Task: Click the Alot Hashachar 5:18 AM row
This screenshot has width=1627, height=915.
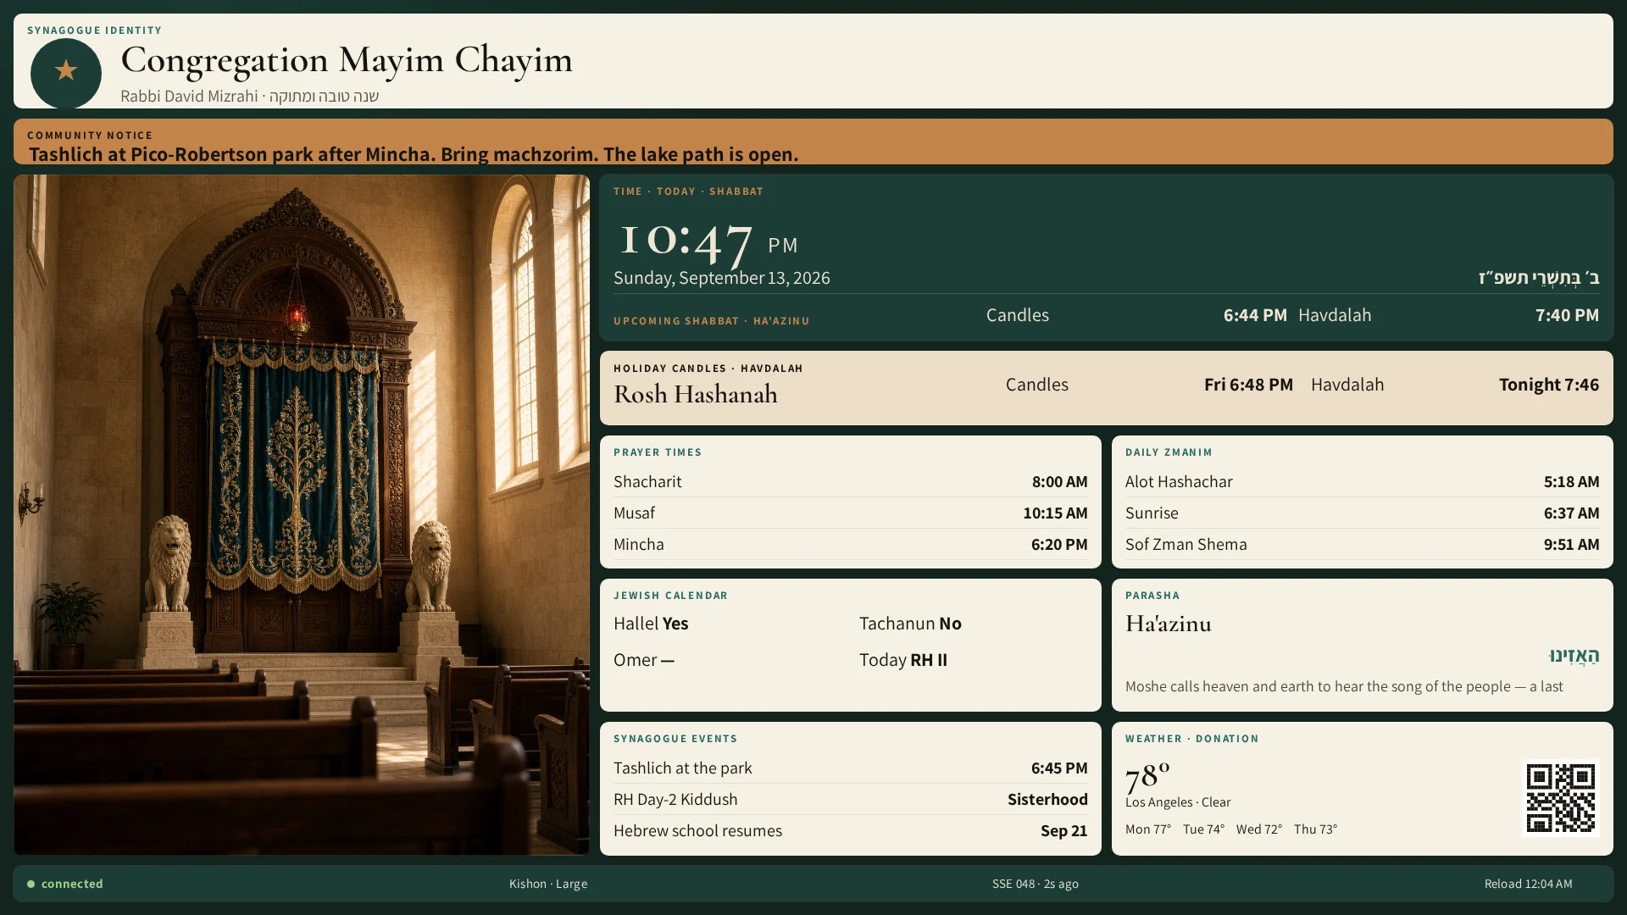Action: [x=1363, y=481]
